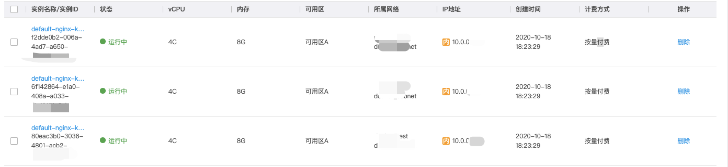Open default-nginx link for instance f2dde0b2

(x=58, y=29)
